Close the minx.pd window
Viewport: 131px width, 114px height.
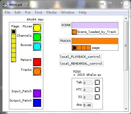(121, 3)
